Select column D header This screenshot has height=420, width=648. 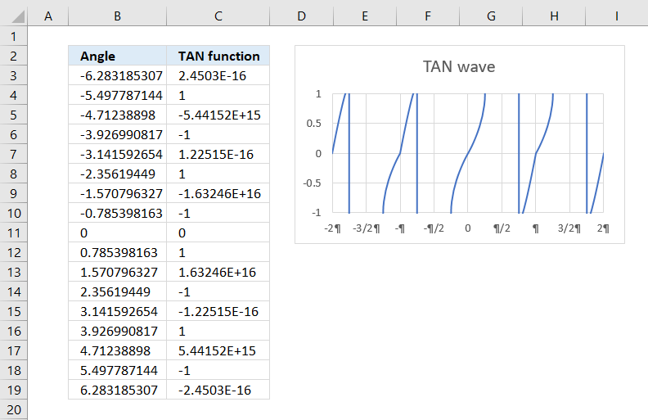302,16
